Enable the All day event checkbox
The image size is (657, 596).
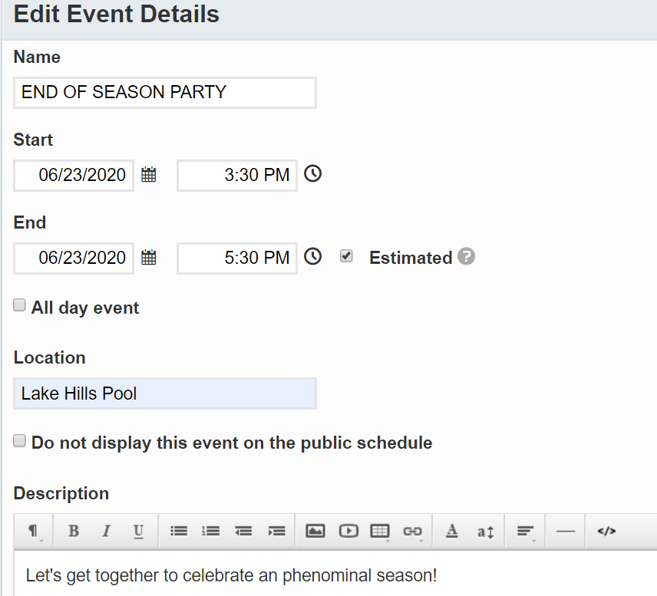point(20,306)
